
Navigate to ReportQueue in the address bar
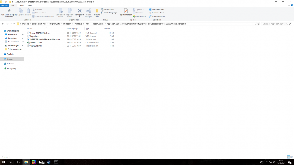[98, 24]
